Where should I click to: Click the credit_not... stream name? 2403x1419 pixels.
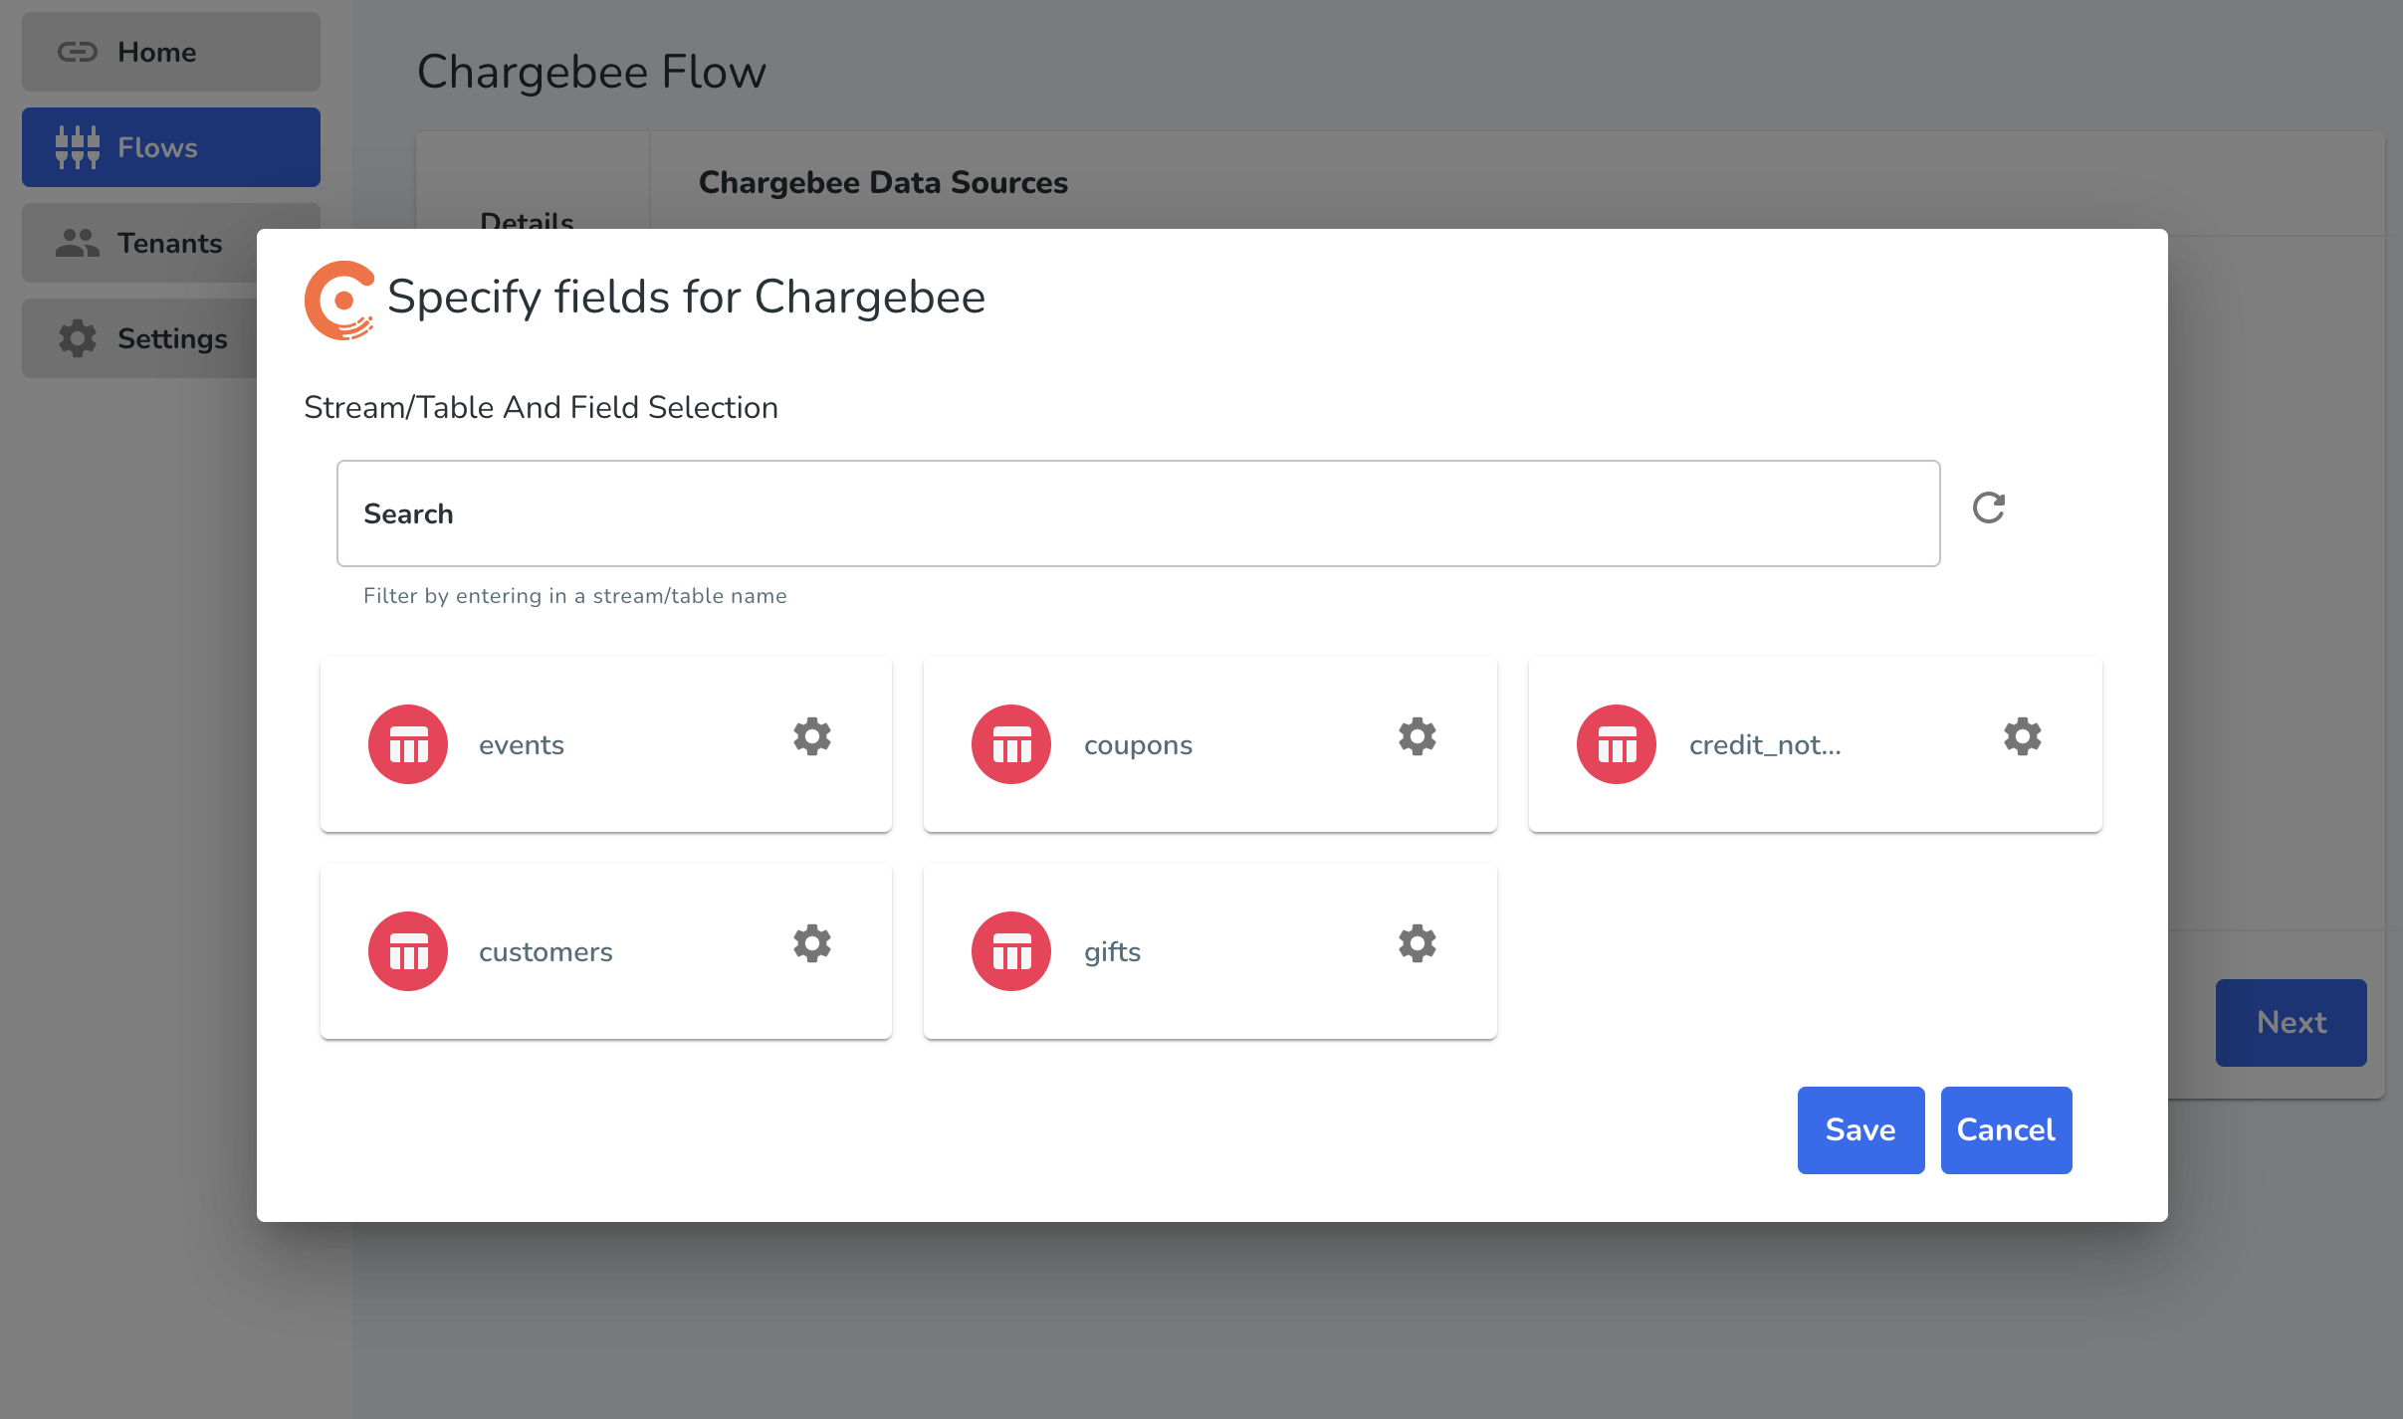1765,745
